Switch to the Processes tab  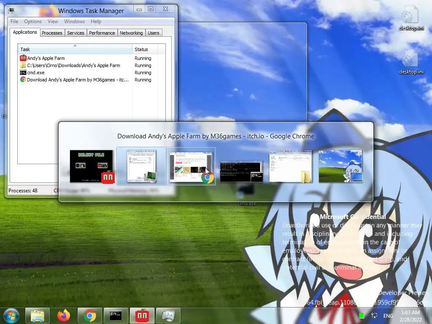coord(52,33)
